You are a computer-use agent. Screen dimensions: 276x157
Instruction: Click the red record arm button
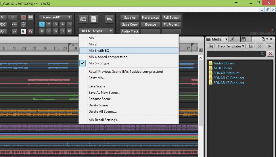pos(23,17)
